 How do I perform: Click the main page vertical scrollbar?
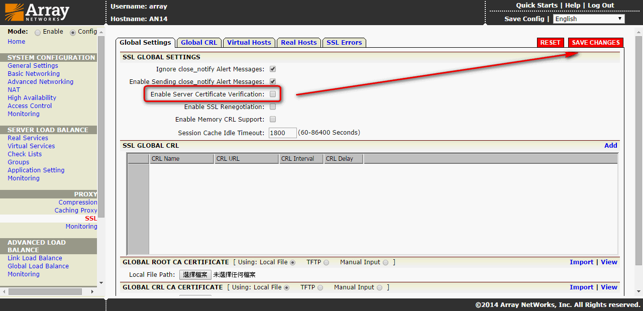point(638,151)
